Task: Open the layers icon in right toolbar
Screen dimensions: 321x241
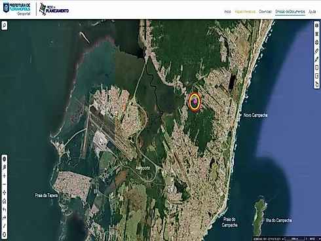Action: point(316,26)
